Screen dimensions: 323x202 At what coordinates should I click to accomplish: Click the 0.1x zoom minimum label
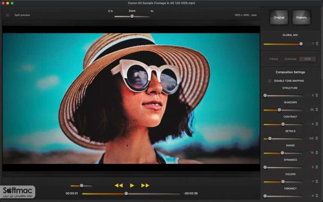(110, 11)
